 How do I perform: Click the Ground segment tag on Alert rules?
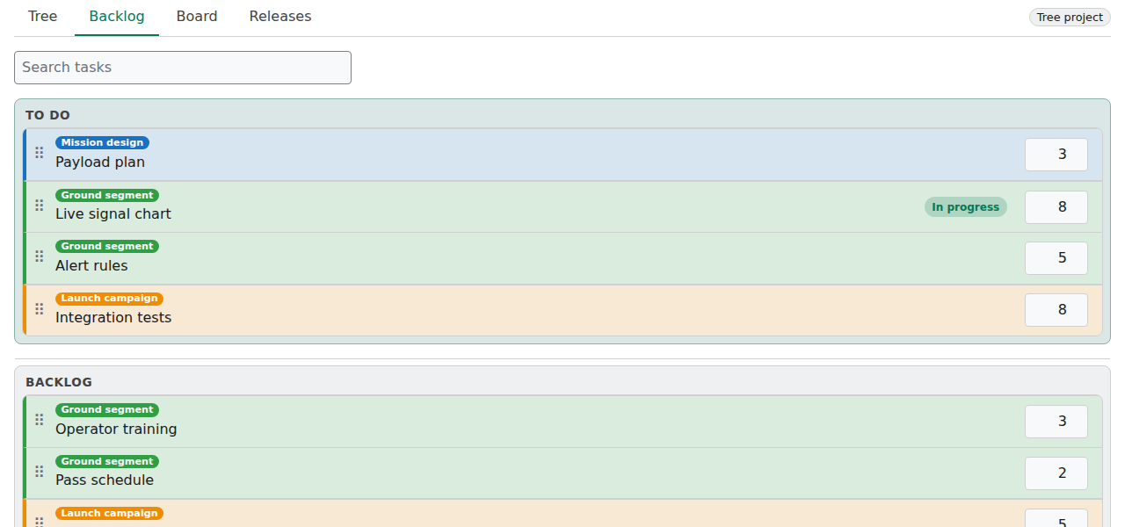click(107, 246)
